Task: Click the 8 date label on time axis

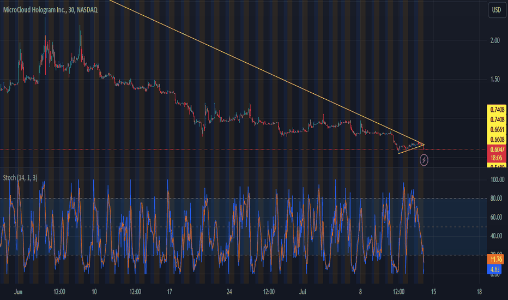Action: (360, 292)
